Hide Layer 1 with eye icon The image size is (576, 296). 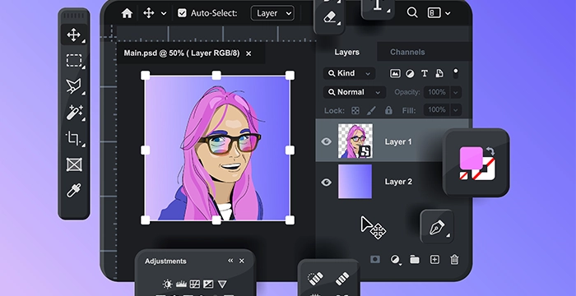326,141
